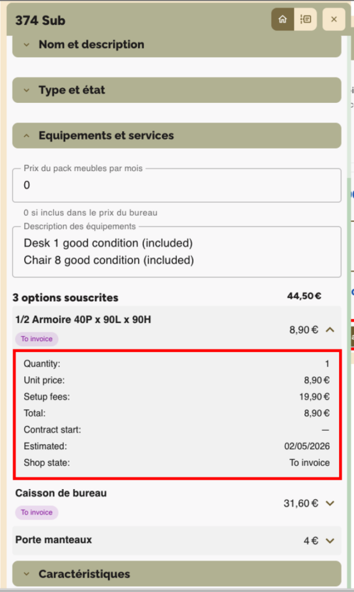The height and width of the screenshot is (592, 354).
Task: Click the To invoice badge under Armoire
Action: [x=36, y=339]
